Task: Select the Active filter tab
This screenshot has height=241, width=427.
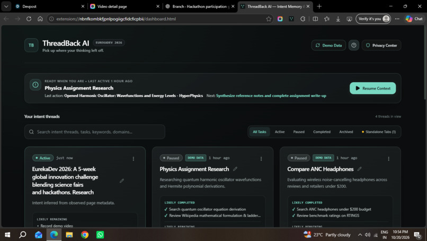Action: pyautogui.click(x=280, y=132)
